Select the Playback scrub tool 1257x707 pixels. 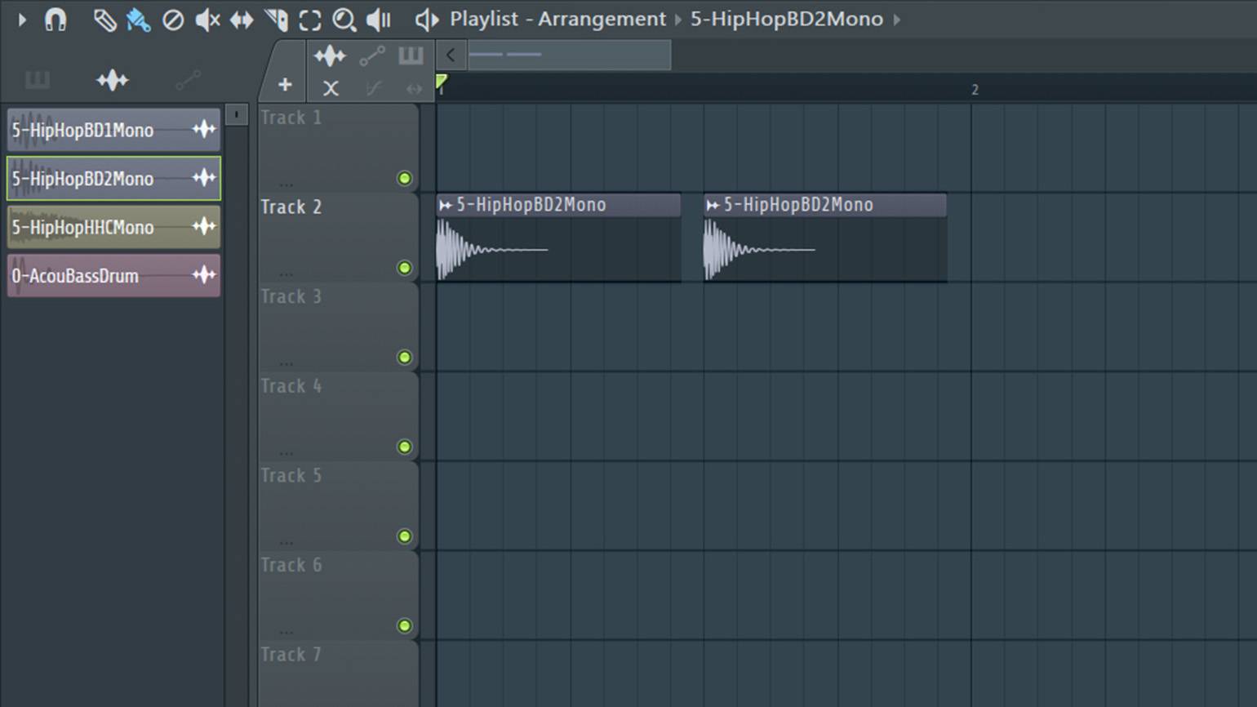pos(379,20)
